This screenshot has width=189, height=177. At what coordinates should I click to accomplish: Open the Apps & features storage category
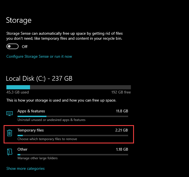click(31, 111)
